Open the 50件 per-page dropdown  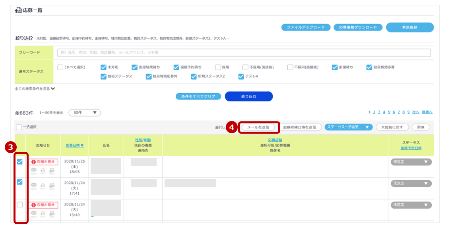[85, 113]
